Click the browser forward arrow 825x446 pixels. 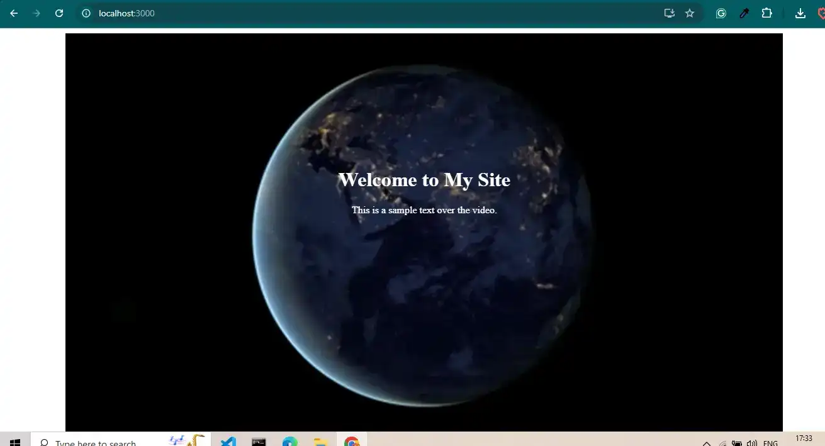tap(36, 13)
